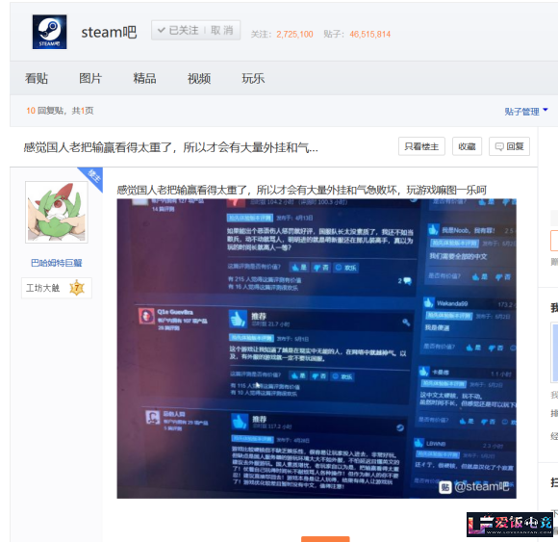Open the poster's Pokemon avatar image
The height and width of the screenshot is (542, 558).
point(57,212)
